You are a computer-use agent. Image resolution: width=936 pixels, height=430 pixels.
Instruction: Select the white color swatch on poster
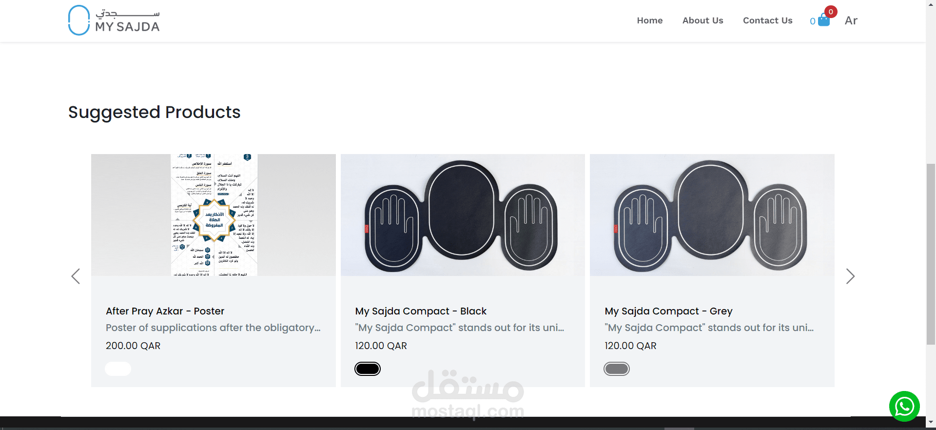click(118, 369)
